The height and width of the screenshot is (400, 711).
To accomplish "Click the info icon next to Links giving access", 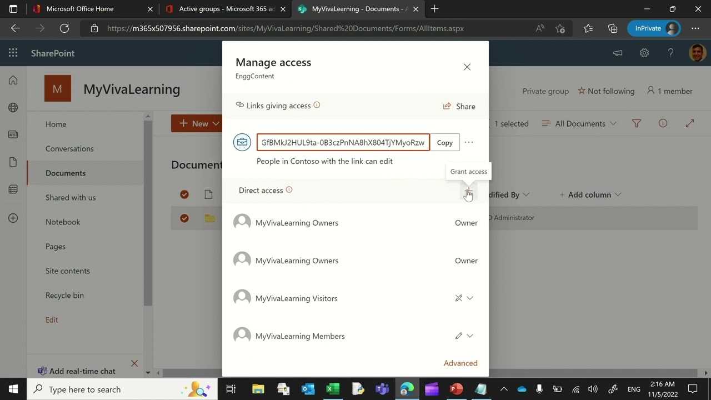I will click(317, 105).
